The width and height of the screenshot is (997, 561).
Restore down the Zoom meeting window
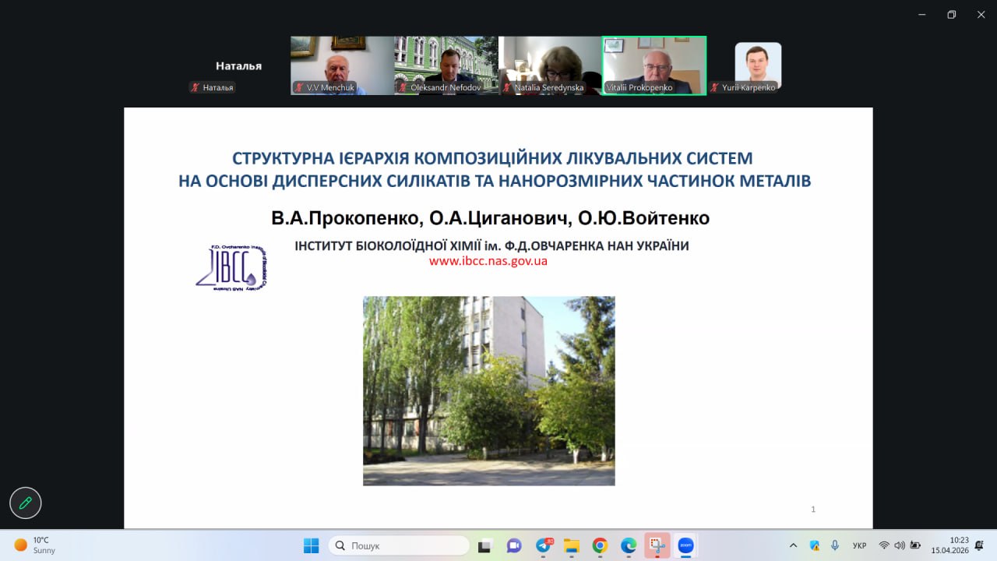[952, 14]
